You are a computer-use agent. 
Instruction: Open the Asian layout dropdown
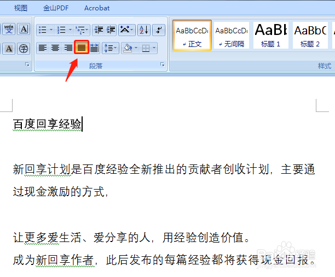pos(126,30)
